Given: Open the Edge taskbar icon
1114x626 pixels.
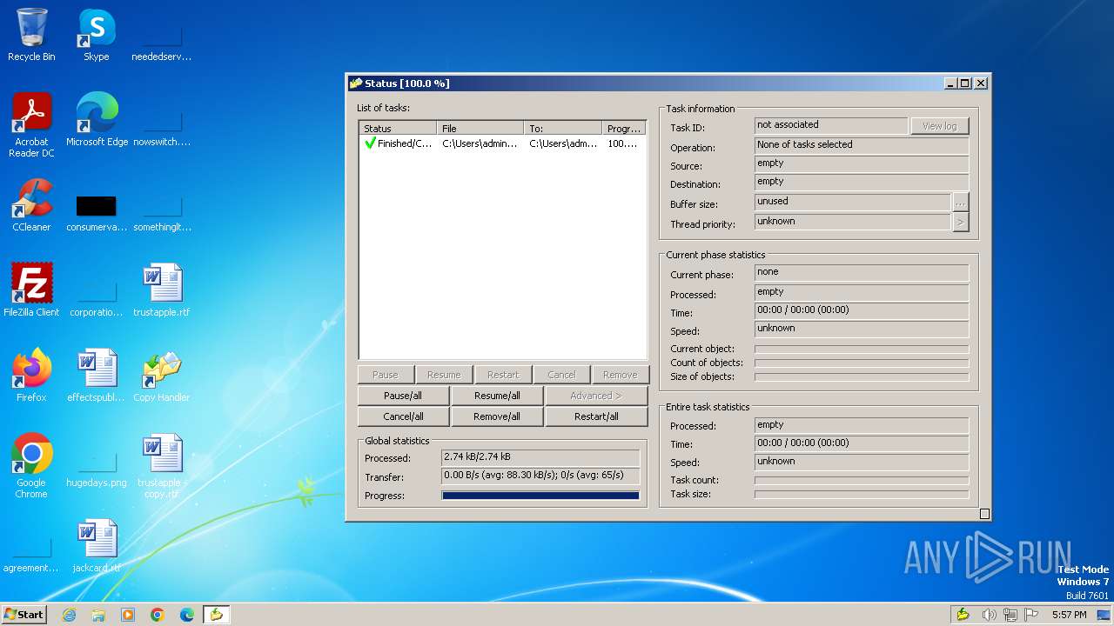Looking at the screenshot, I should click(187, 615).
